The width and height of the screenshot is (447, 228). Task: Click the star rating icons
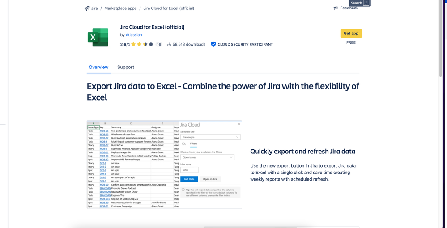point(142,44)
